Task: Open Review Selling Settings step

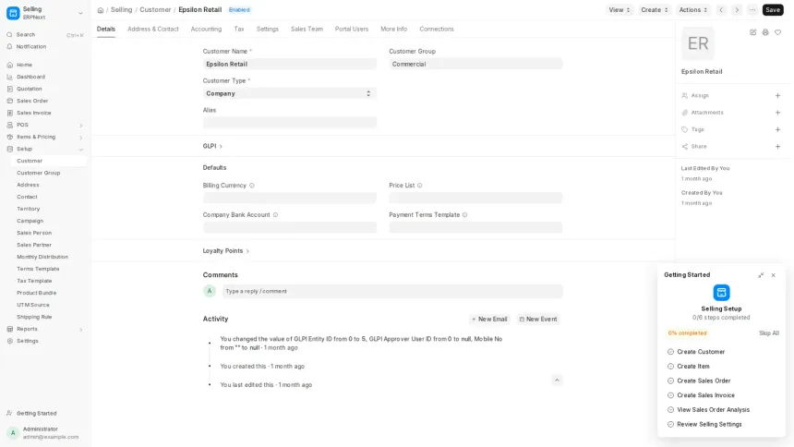Action: tap(709, 424)
